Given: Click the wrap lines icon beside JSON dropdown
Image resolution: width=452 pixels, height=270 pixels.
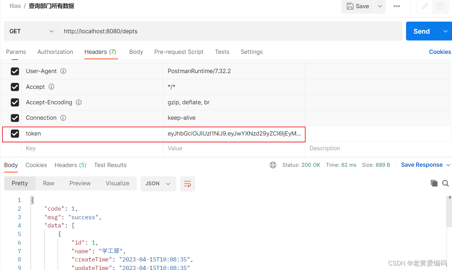Looking at the screenshot, I should click(187, 184).
